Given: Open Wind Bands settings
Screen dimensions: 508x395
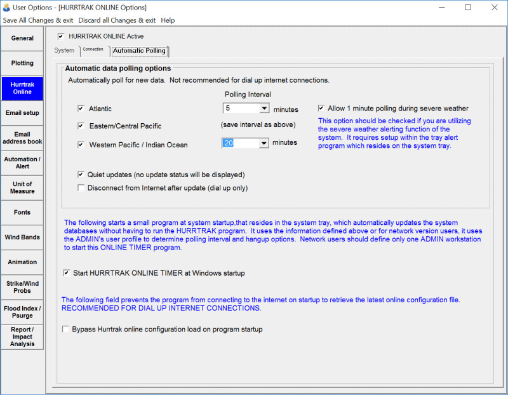Looking at the screenshot, I should (x=22, y=238).
